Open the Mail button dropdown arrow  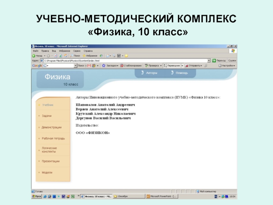[x=110, y=56]
